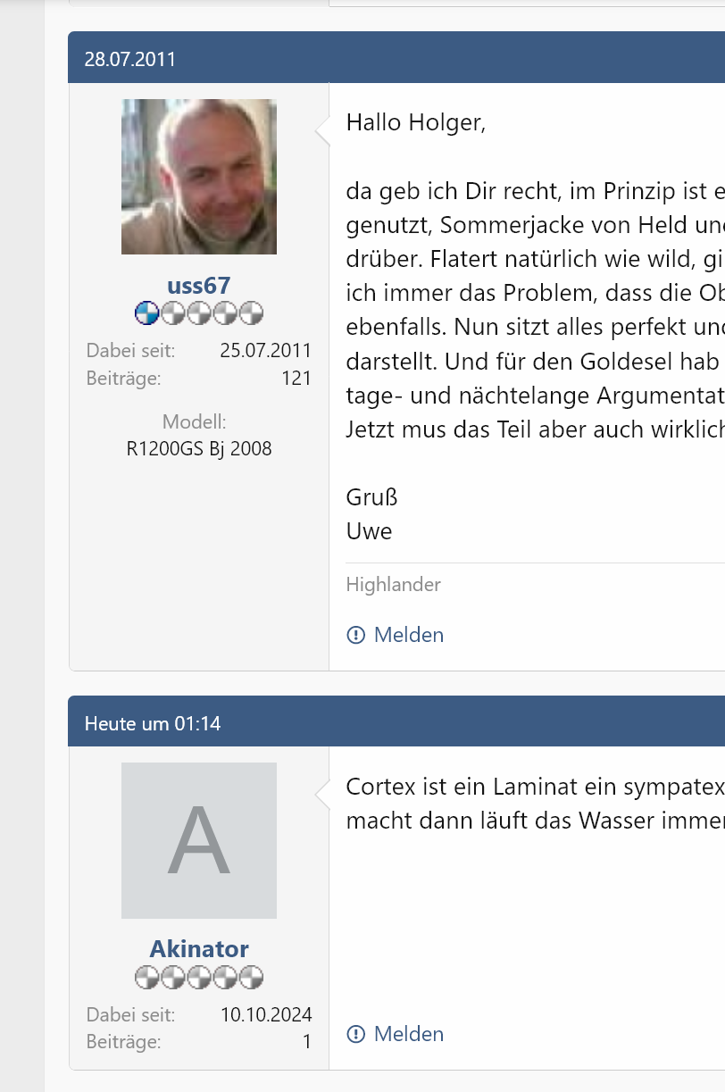Image resolution: width=725 pixels, height=1092 pixels.
Task: Click the Uwe sign-off in the post
Action: 369,532
